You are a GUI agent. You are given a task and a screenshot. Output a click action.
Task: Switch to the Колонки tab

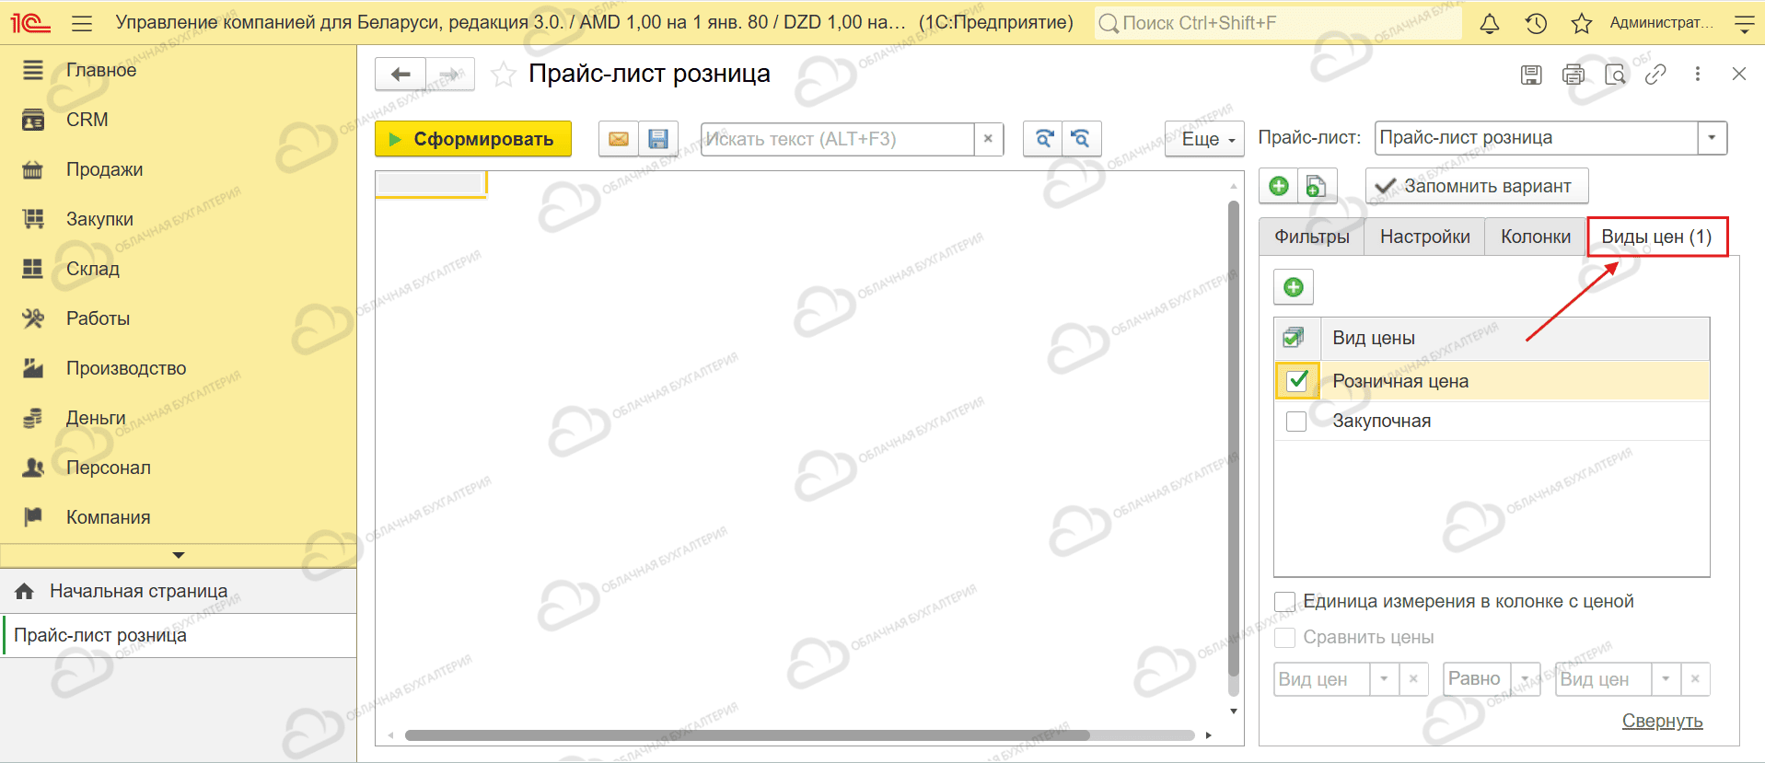pyautogui.click(x=1536, y=237)
